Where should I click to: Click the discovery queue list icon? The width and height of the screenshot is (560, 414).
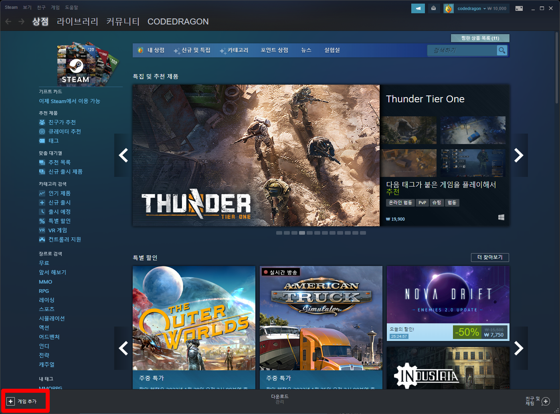[42, 162]
